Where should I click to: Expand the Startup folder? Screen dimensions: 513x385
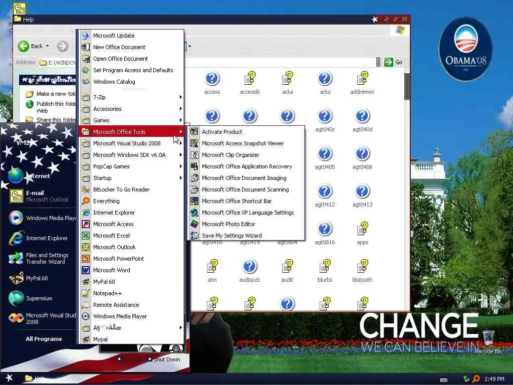click(x=131, y=178)
